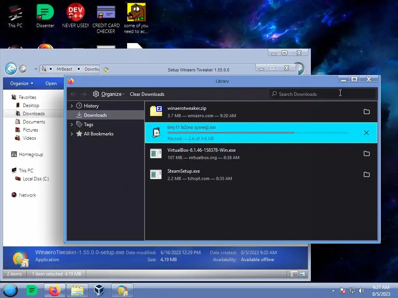Open CREDIT CARD CHECKER desktop shortcut
Screen dimensions: 398x298
(106, 19)
